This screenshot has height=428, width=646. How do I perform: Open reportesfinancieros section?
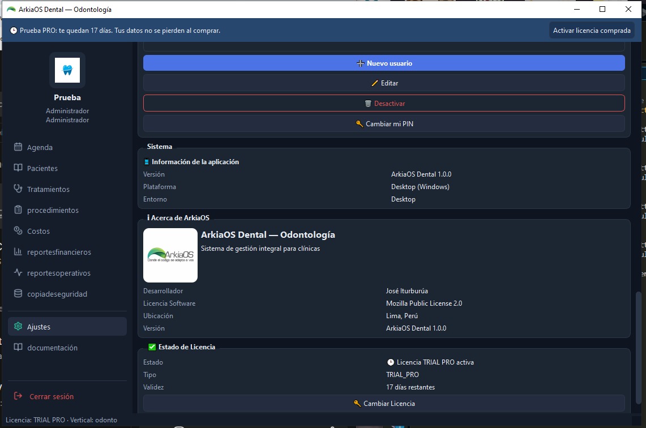pos(67,252)
